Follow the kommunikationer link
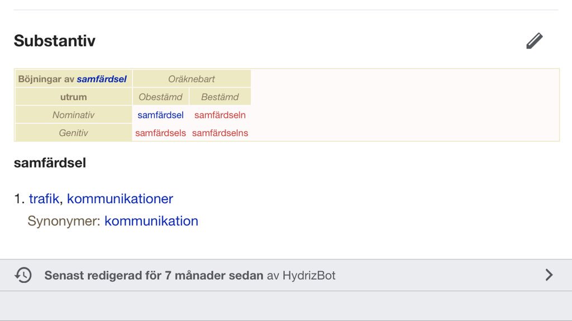The width and height of the screenshot is (572, 321). pyautogui.click(x=120, y=199)
